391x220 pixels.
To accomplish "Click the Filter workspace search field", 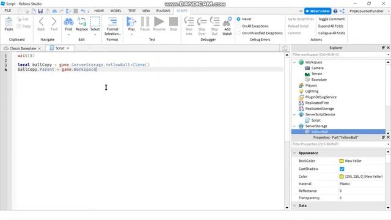I will [338, 54].
